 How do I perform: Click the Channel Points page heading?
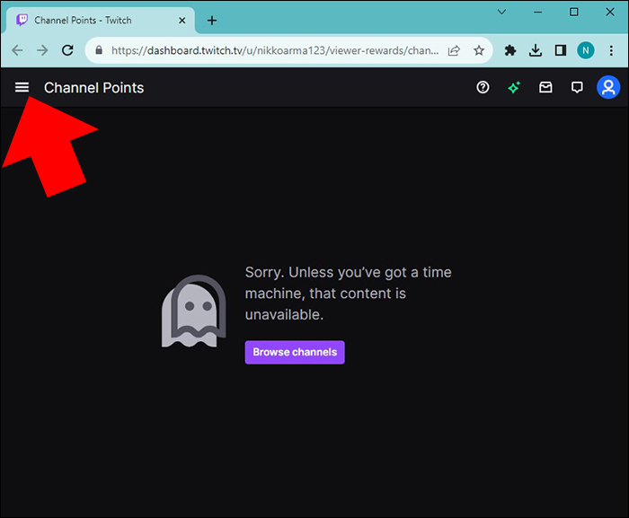pos(93,87)
